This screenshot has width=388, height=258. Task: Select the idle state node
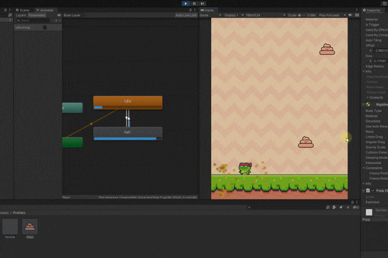(128, 103)
